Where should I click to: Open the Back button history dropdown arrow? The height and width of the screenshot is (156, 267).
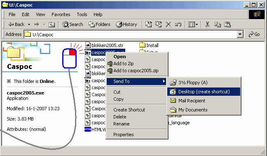[29, 24]
